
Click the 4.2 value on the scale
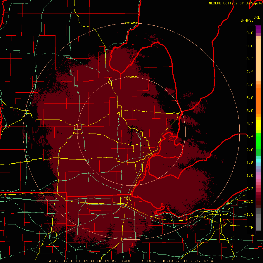pos(250,124)
